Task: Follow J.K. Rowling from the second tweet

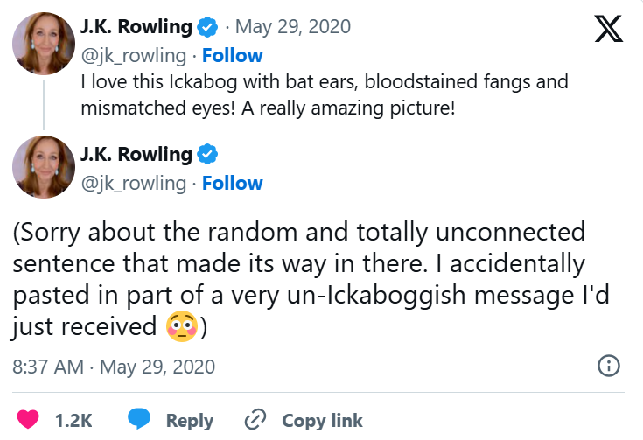Action: 233,183
